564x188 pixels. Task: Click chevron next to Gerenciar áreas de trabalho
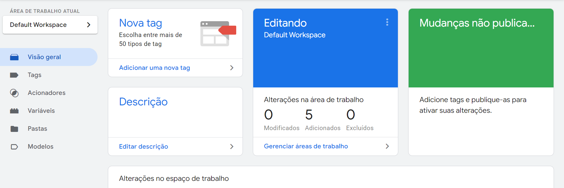coord(387,146)
